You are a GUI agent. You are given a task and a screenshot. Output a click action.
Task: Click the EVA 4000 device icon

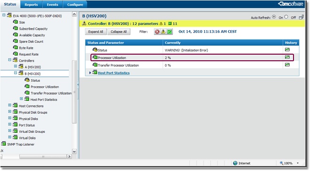[9, 15]
